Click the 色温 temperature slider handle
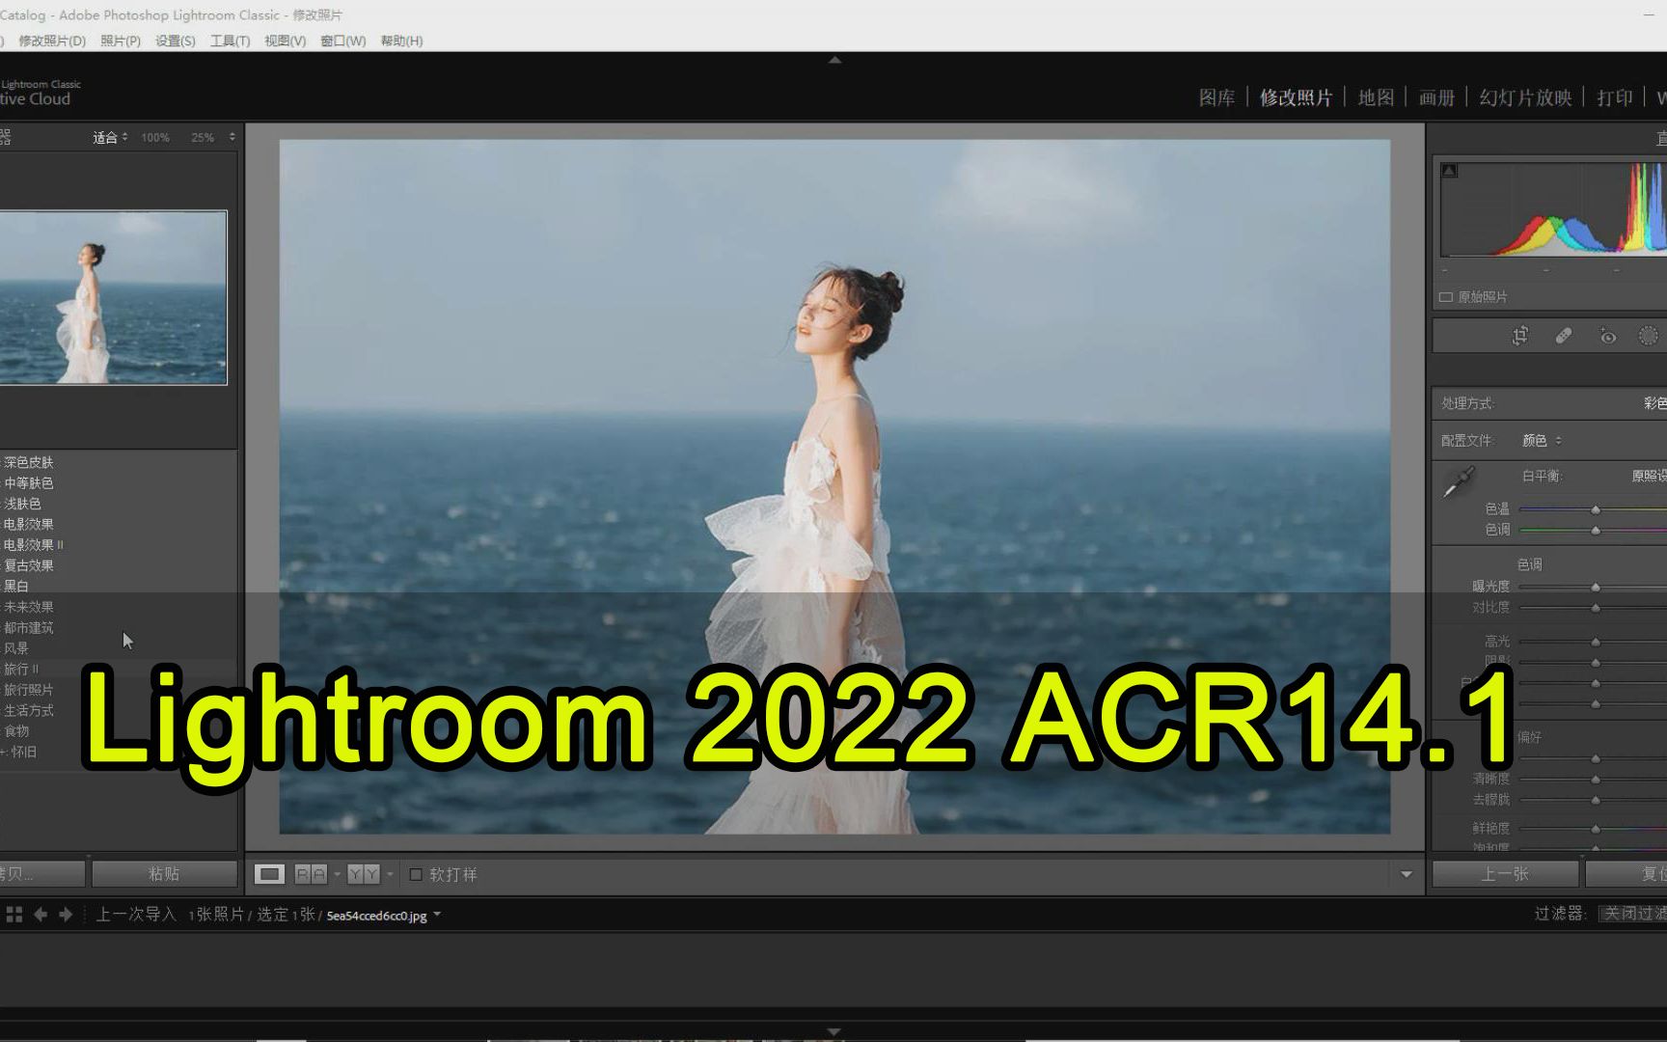The image size is (1667, 1042). click(1596, 509)
